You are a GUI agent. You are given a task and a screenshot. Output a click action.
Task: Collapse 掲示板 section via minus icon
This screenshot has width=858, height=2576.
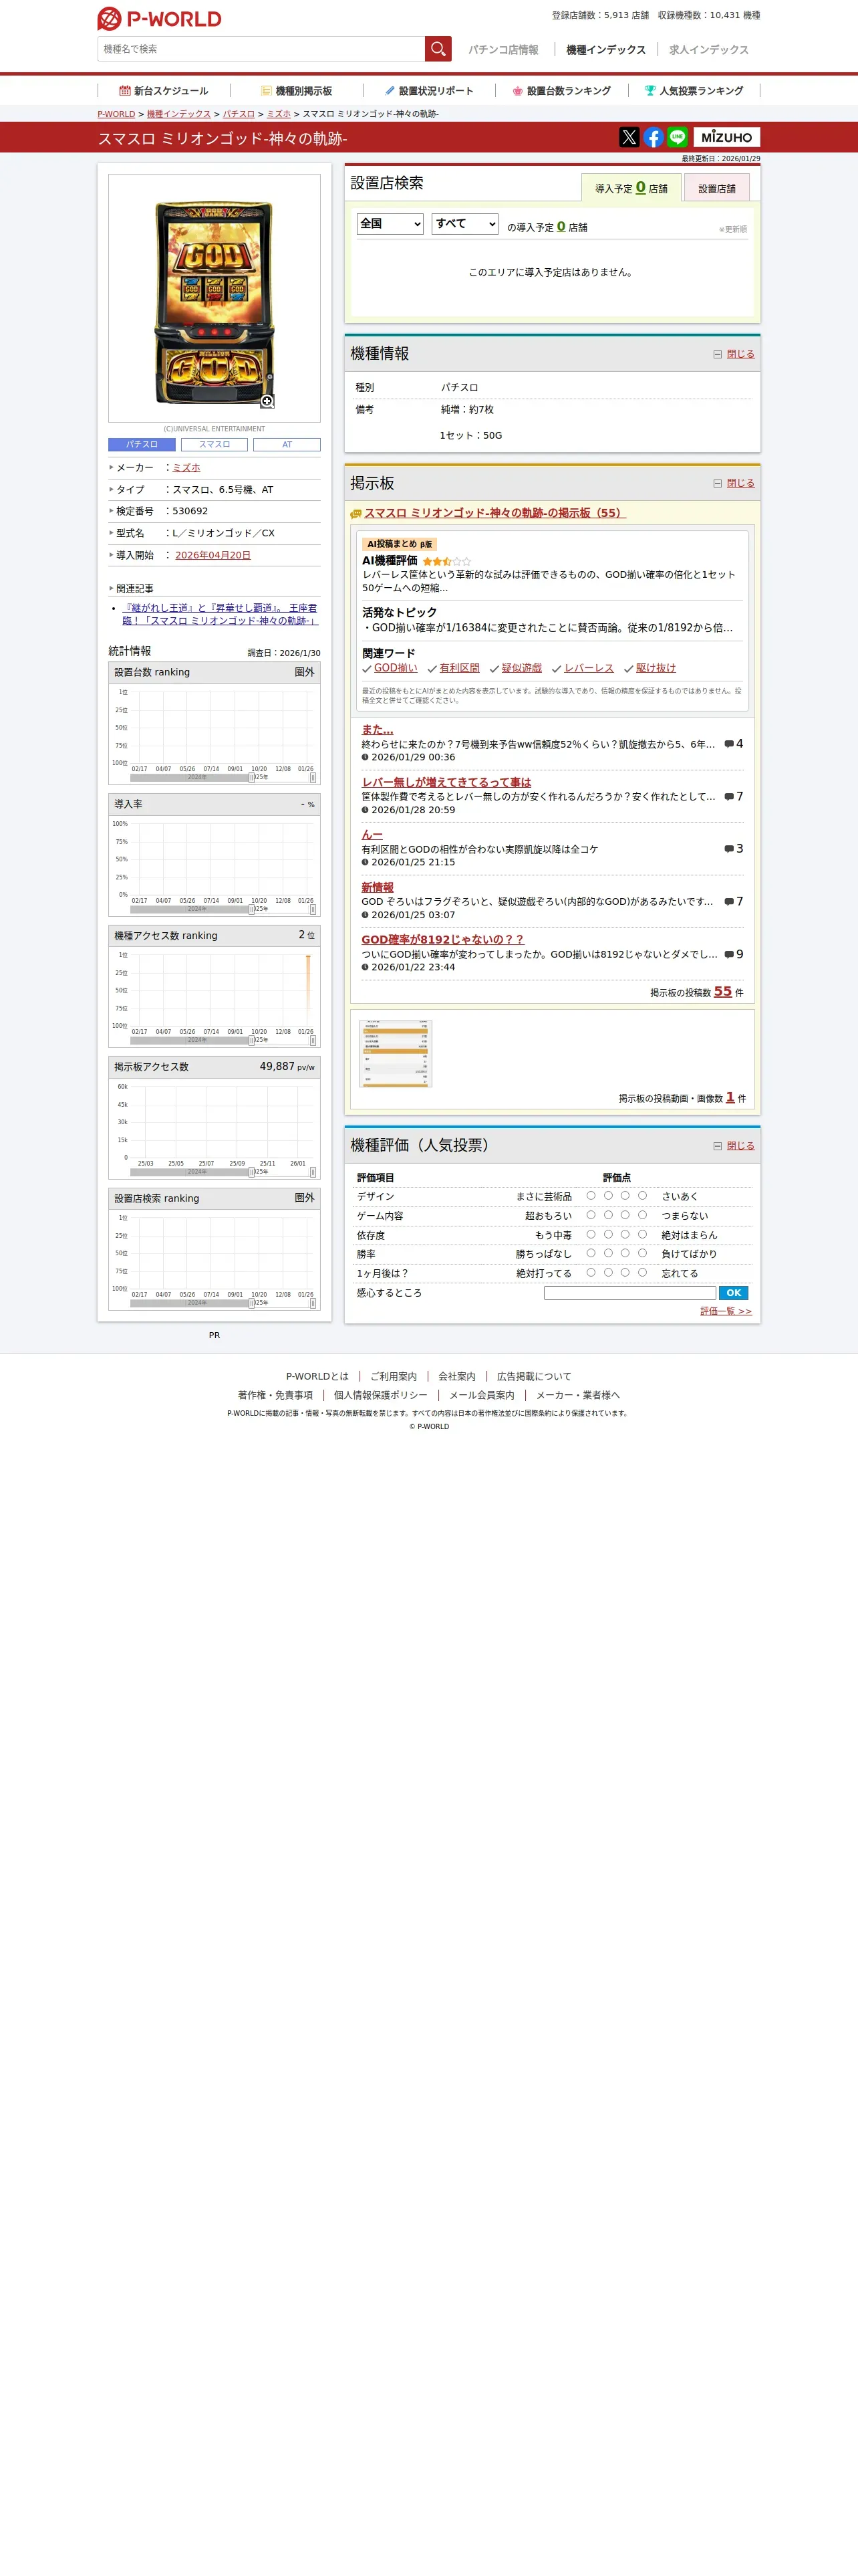[x=717, y=484]
